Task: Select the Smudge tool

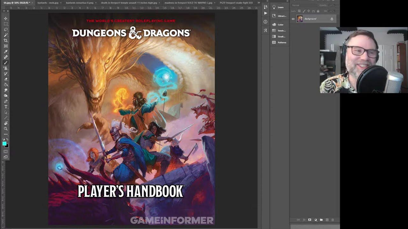Action: tap(6, 90)
